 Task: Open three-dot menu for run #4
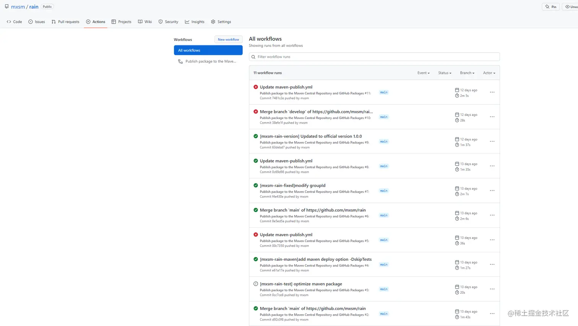pos(492,264)
